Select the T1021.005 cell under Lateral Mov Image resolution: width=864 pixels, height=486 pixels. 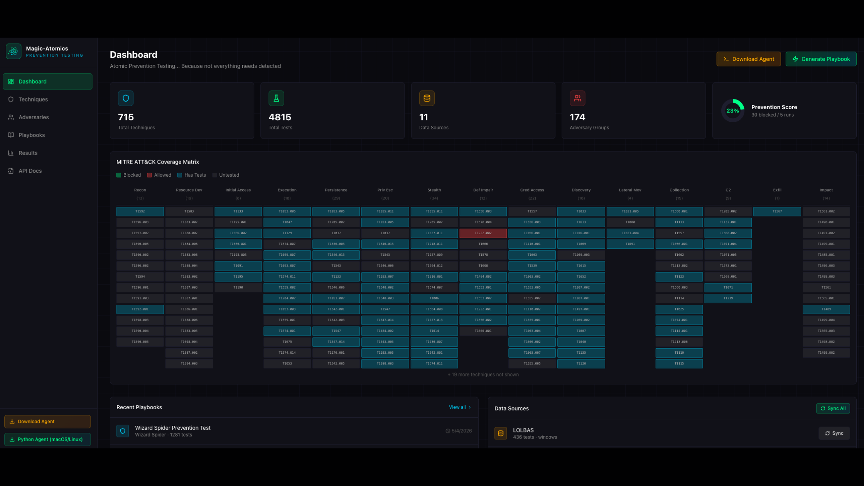(630, 211)
